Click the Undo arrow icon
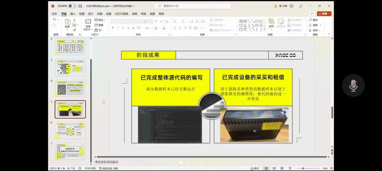 coord(54,20)
